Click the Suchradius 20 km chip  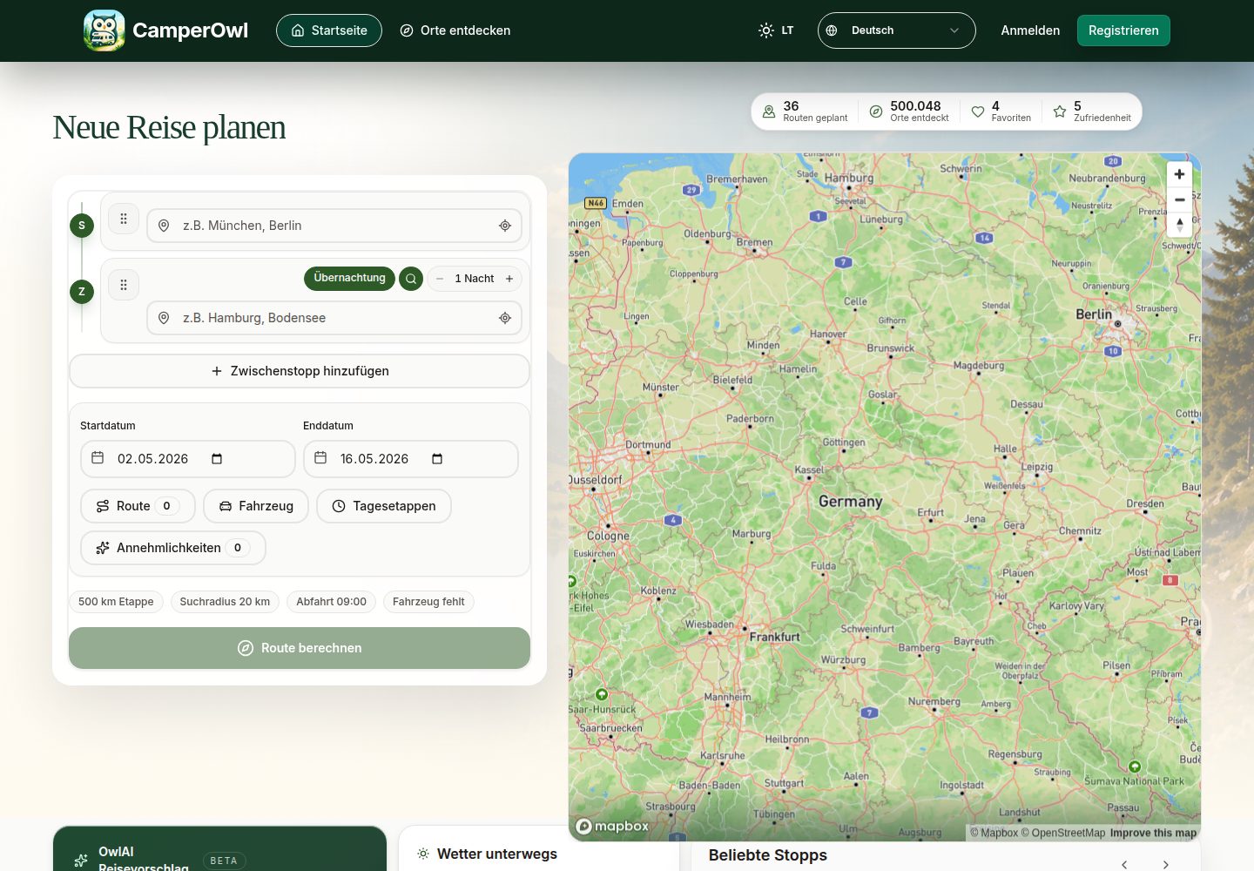pyautogui.click(x=225, y=602)
